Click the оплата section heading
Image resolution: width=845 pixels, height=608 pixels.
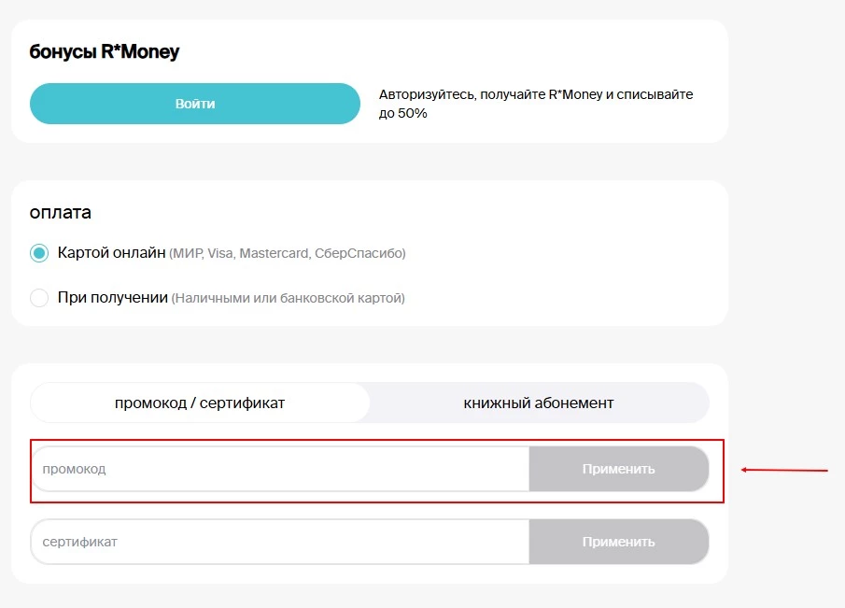pyautogui.click(x=61, y=212)
